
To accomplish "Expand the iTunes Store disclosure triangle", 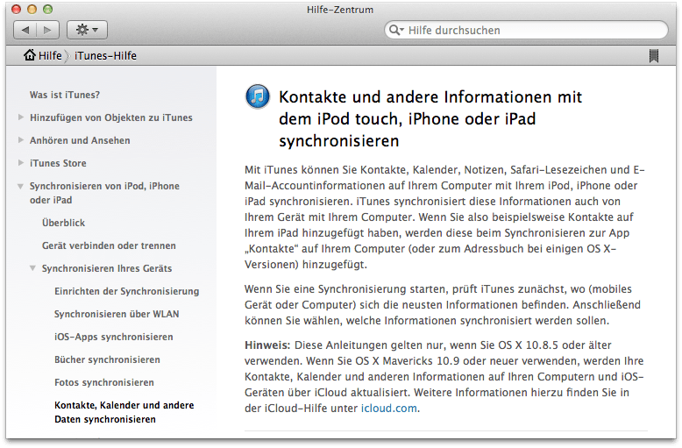I will point(20,163).
